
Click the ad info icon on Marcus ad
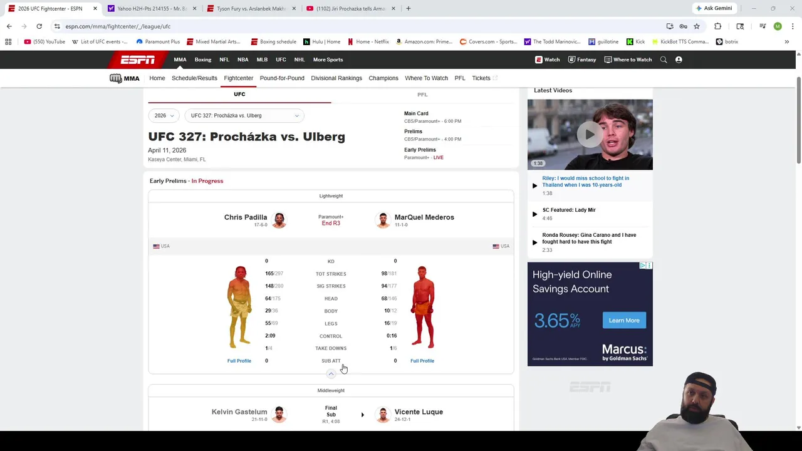(x=642, y=266)
